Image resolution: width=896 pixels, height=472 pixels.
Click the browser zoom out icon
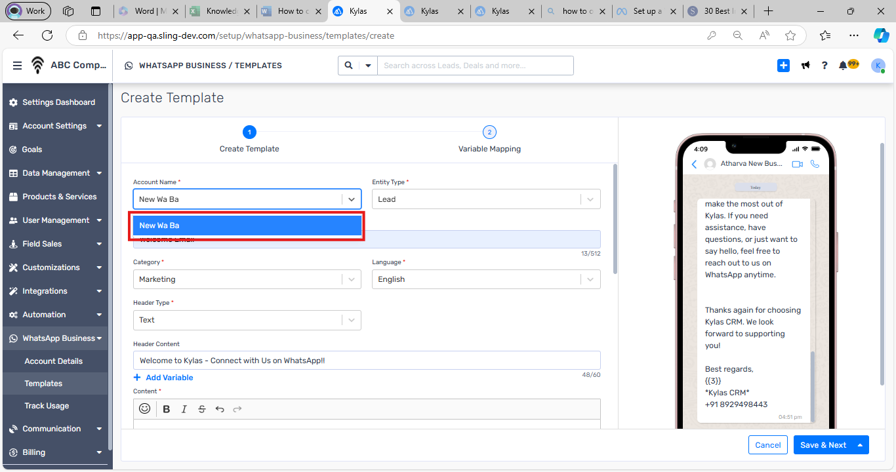tap(738, 35)
